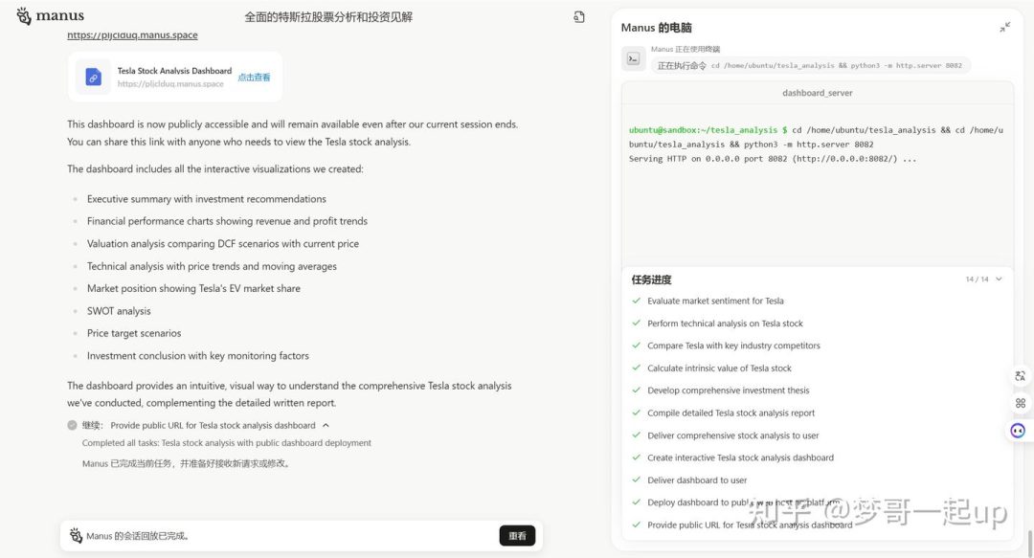Open the copy/share icon beside the page title

point(579,17)
